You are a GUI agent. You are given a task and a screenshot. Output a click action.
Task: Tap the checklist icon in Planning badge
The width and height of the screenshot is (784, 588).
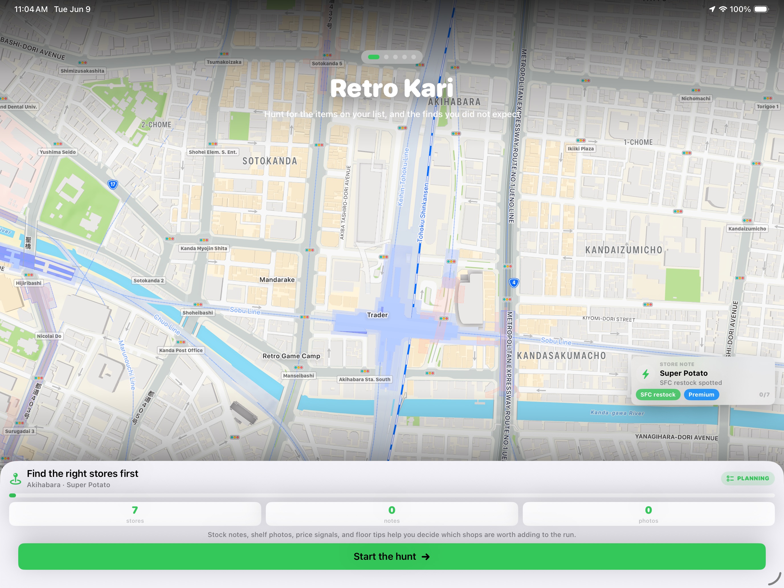click(x=730, y=479)
